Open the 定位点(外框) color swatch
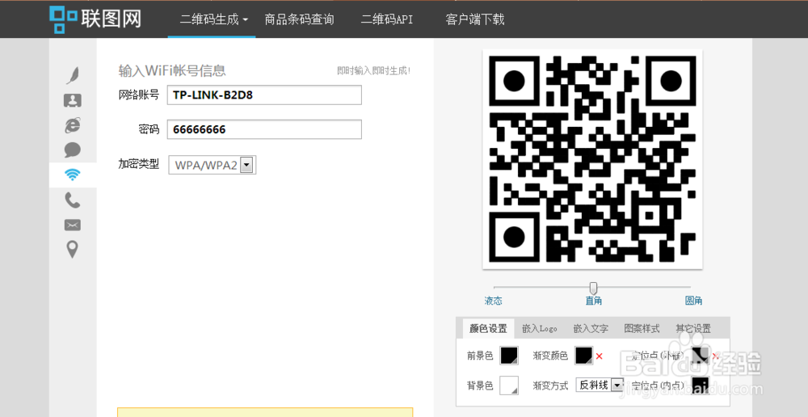 (x=701, y=356)
